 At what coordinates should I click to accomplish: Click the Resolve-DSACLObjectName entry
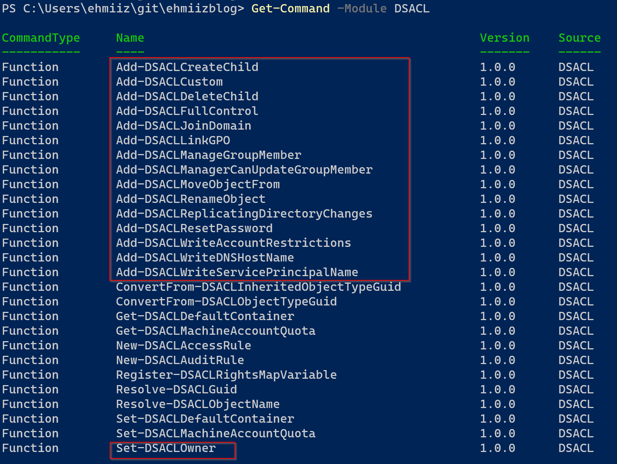click(x=198, y=404)
